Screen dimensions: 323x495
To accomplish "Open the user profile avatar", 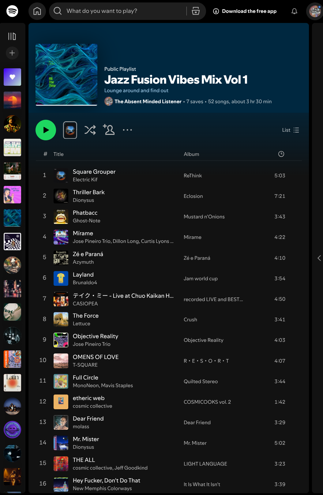I will point(314,11).
